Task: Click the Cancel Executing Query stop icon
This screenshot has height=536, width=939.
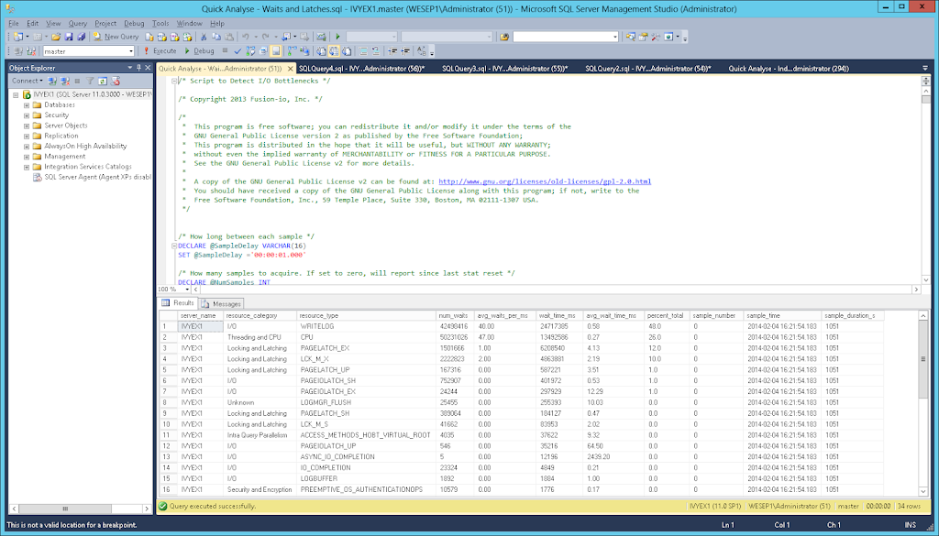Action: pos(226,51)
